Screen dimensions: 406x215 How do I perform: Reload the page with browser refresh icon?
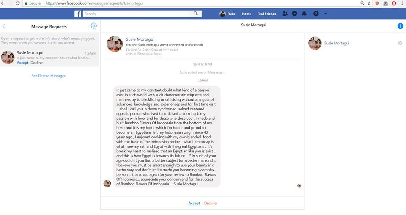(18, 3)
